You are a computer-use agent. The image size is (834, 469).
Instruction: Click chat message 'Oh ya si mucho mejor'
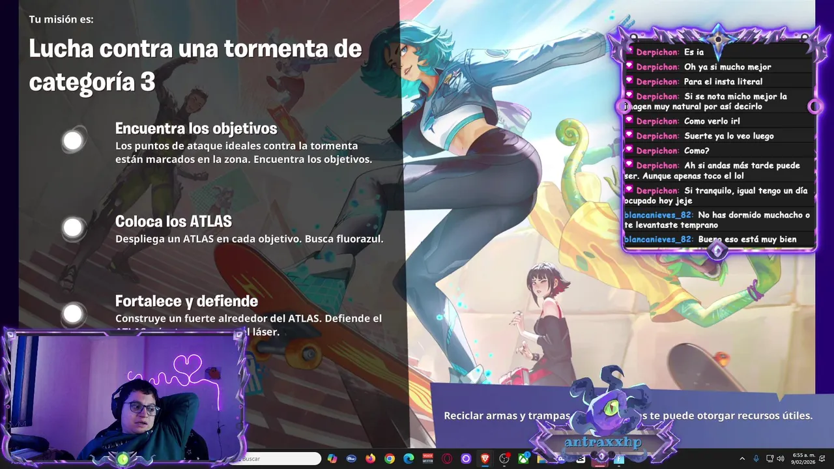tap(727, 67)
